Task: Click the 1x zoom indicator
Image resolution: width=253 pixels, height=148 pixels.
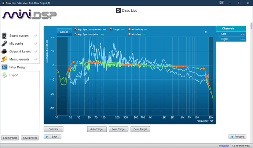Action: pos(206,32)
